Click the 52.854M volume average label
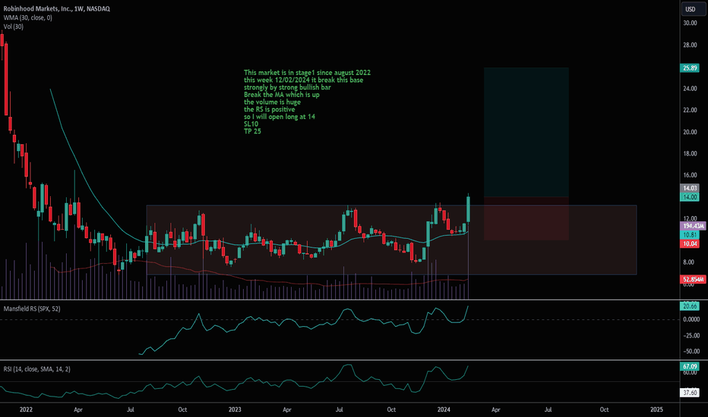Image resolution: width=708 pixels, height=417 pixels. tap(693, 280)
